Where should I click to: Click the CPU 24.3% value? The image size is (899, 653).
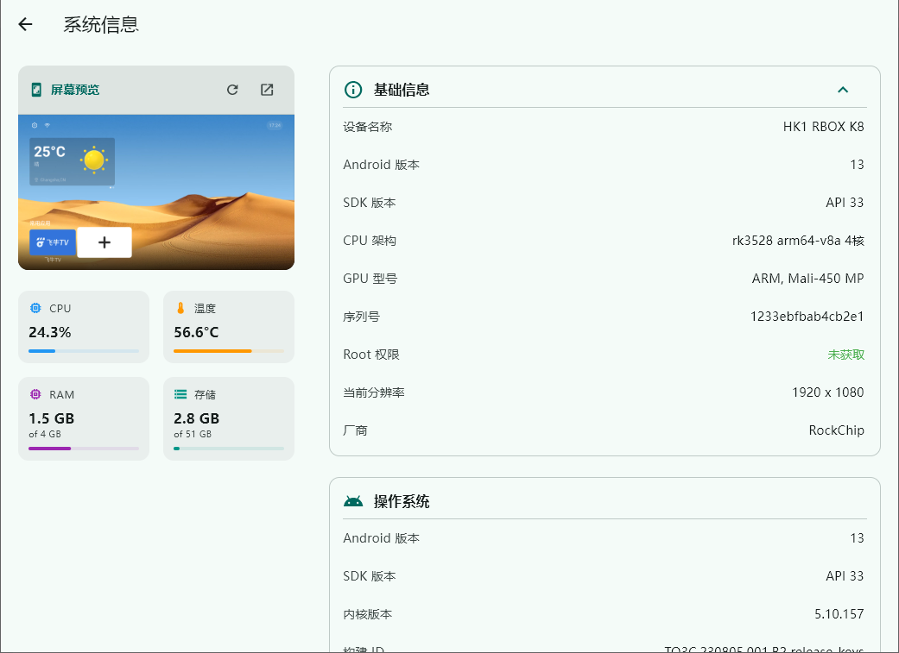(50, 332)
